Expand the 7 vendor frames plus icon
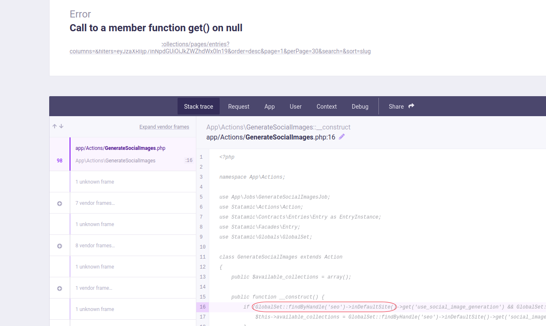546x326 pixels. (x=60, y=204)
